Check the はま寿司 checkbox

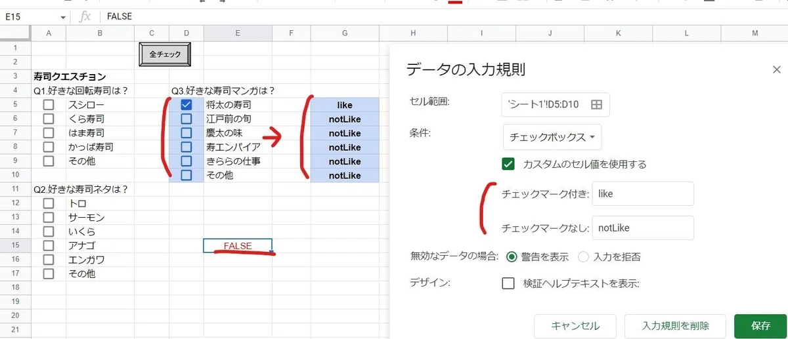[48, 133]
